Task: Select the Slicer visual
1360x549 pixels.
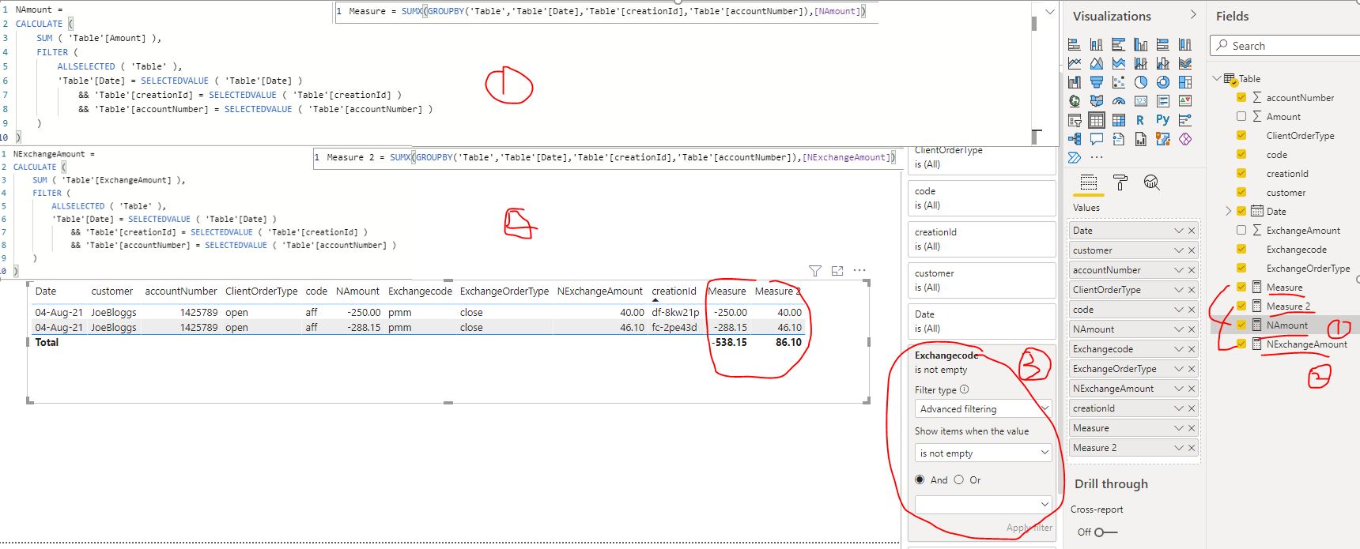Action: (x=1074, y=120)
